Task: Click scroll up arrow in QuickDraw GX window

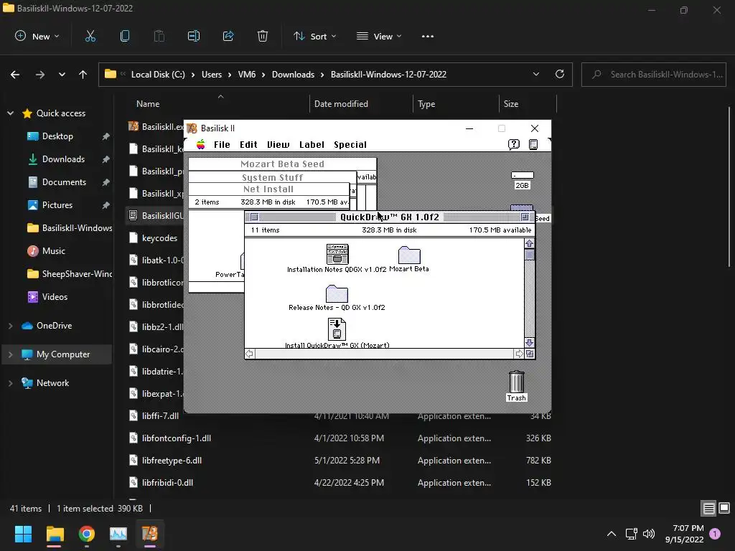Action: [529, 243]
